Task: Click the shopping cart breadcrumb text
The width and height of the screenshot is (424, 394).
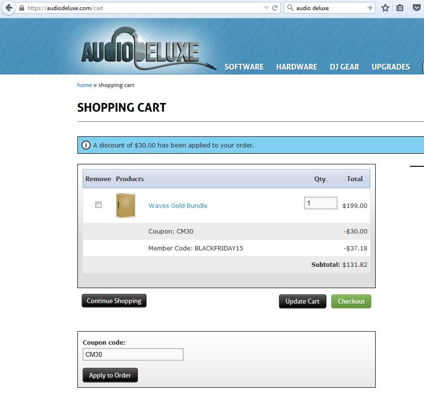Action: point(117,85)
